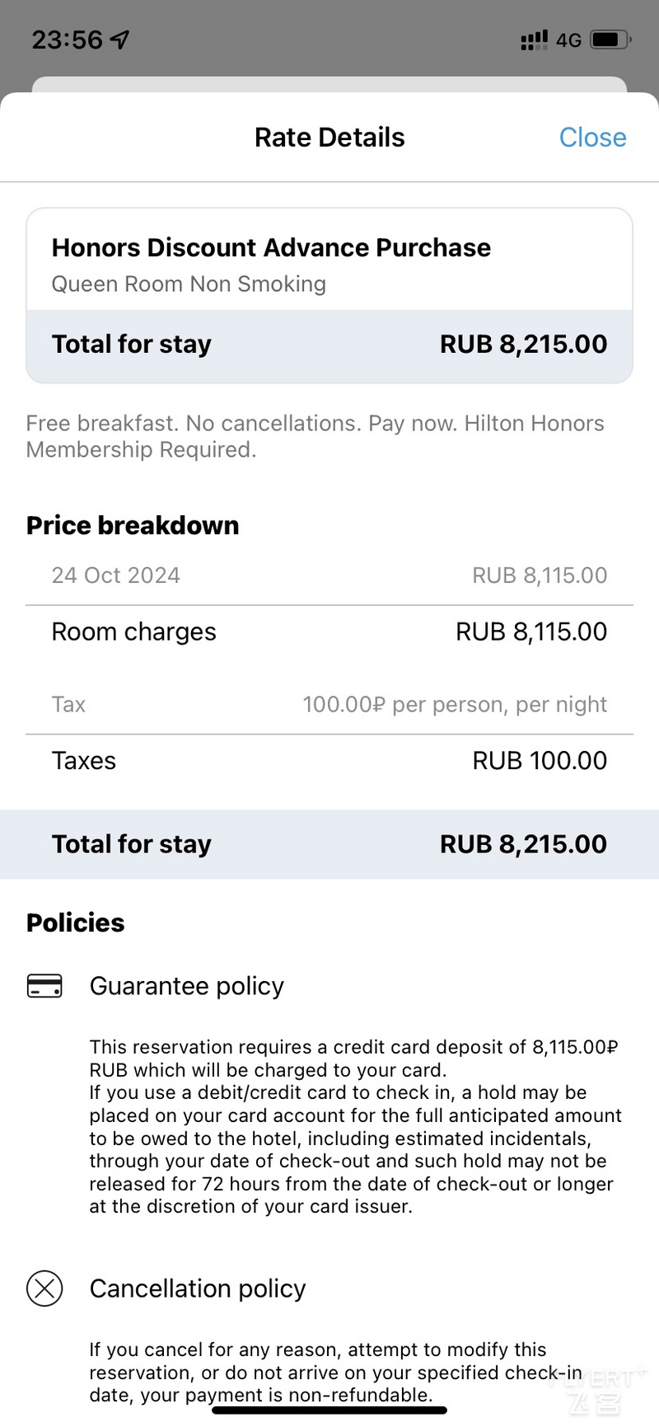Tap the 23:56 clock in the status bar
This screenshot has width=659, height=1427.
pyautogui.click(x=68, y=39)
